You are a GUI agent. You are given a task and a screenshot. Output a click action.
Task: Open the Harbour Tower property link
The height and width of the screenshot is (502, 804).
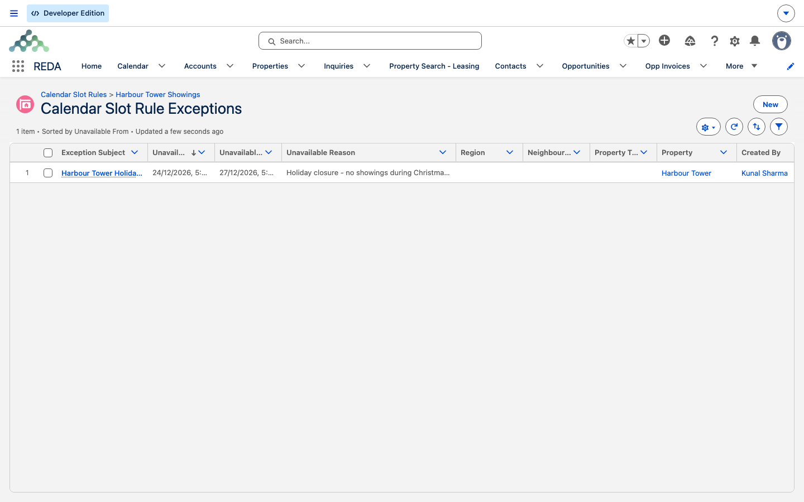[686, 173]
